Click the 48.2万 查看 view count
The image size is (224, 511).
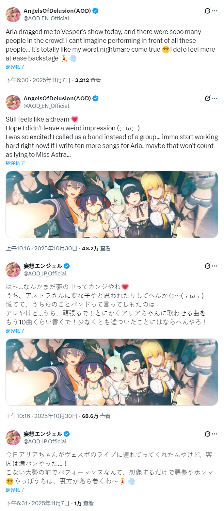(x=96, y=248)
